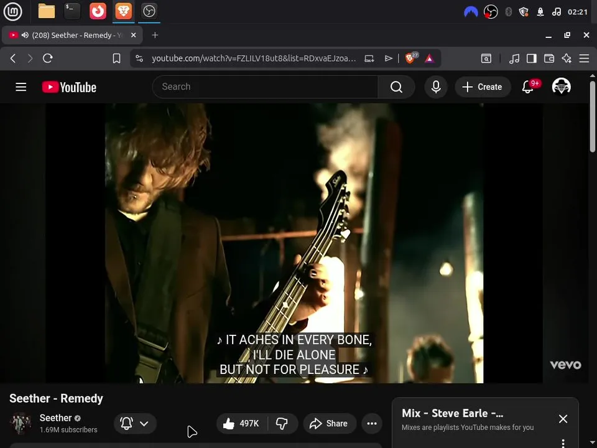The image size is (597, 448).
Task: View site settings icon in address bar
Action: click(139, 58)
